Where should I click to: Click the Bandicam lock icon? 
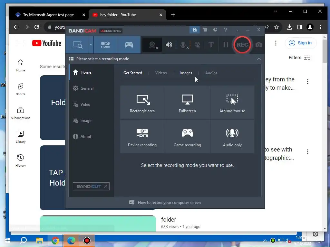pyautogui.click(x=194, y=30)
